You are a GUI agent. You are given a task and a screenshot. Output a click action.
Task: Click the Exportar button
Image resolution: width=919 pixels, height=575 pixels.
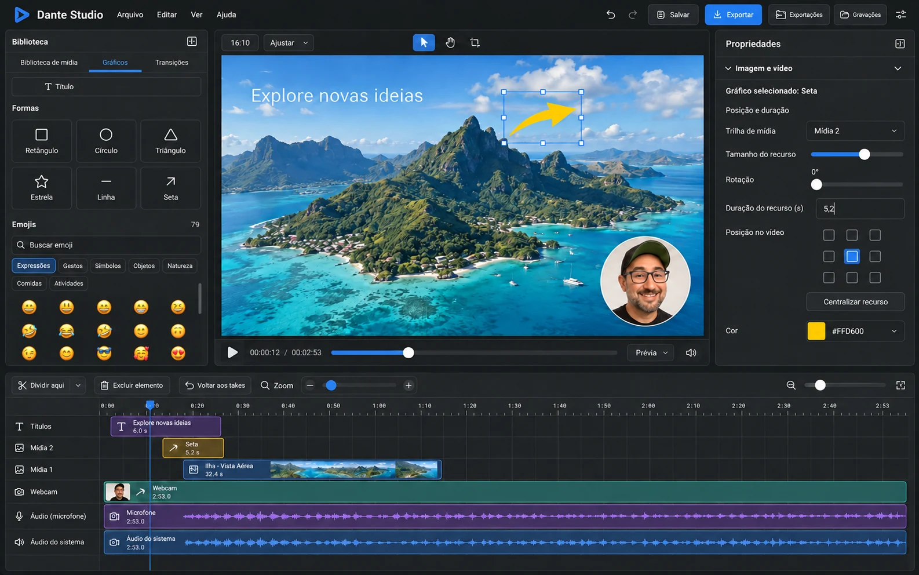[x=733, y=14]
